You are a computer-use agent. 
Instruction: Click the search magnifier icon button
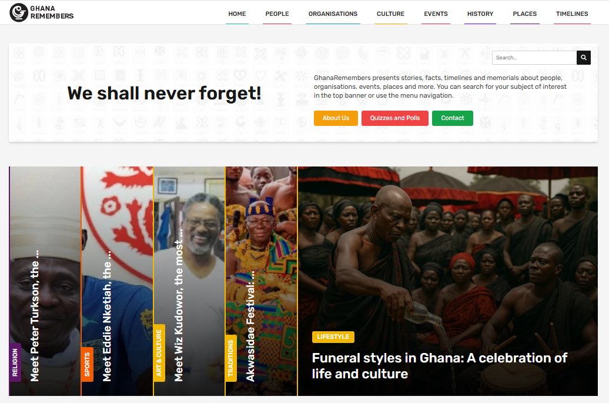tap(583, 58)
